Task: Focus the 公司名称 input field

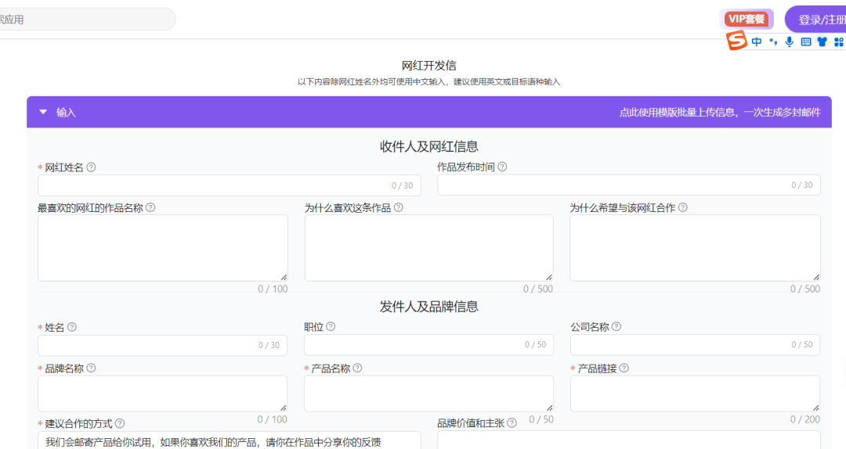Action: [x=695, y=344]
